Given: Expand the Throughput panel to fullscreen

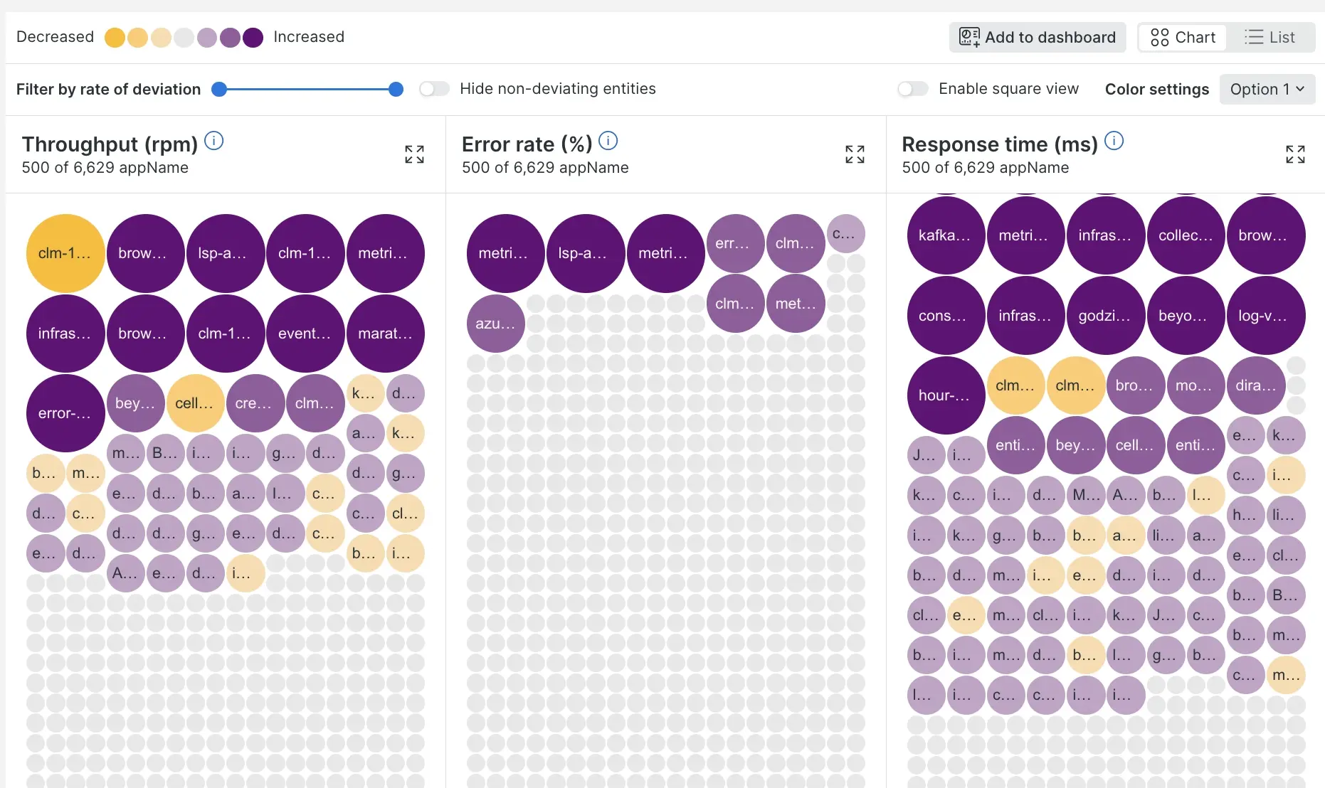Looking at the screenshot, I should click(x=414, y=154).
